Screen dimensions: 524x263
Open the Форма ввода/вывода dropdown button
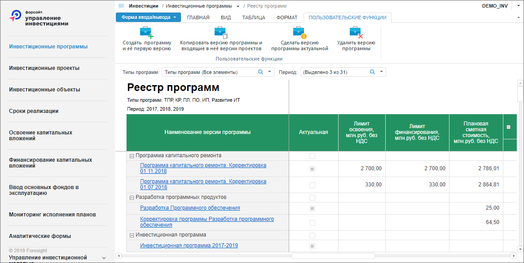click(x=148, y=17)
